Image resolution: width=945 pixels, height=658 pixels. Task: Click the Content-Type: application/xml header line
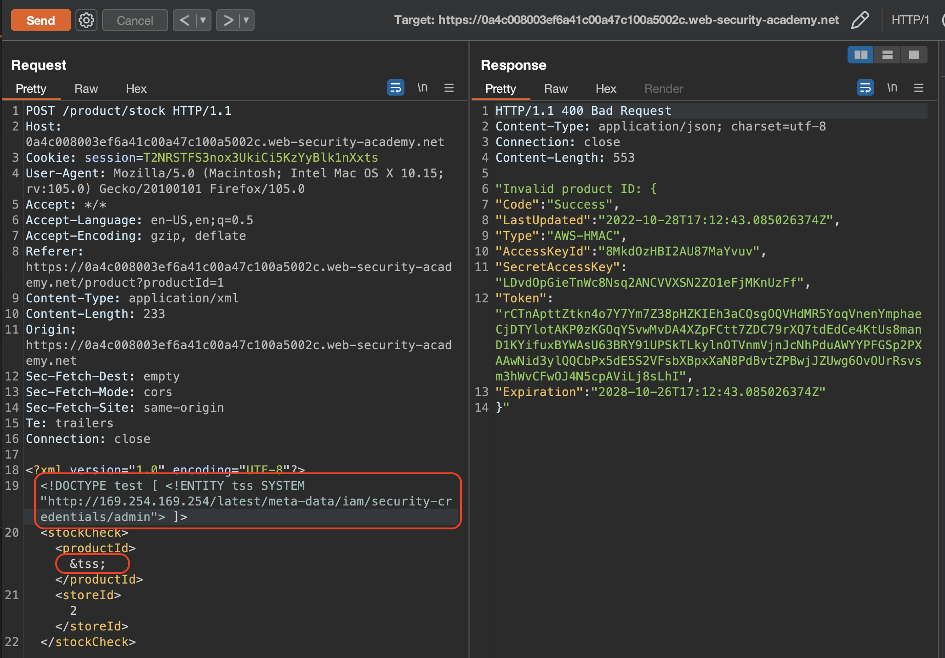pyautogui.click(x=132, y=298)
